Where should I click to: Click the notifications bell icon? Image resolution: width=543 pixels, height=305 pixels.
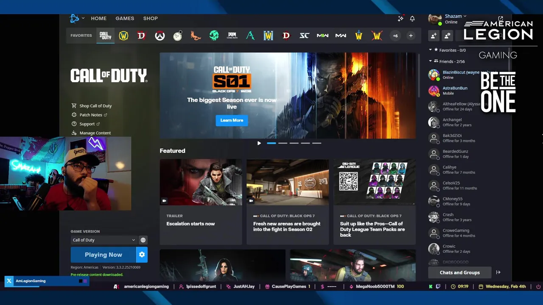[412, 19]
